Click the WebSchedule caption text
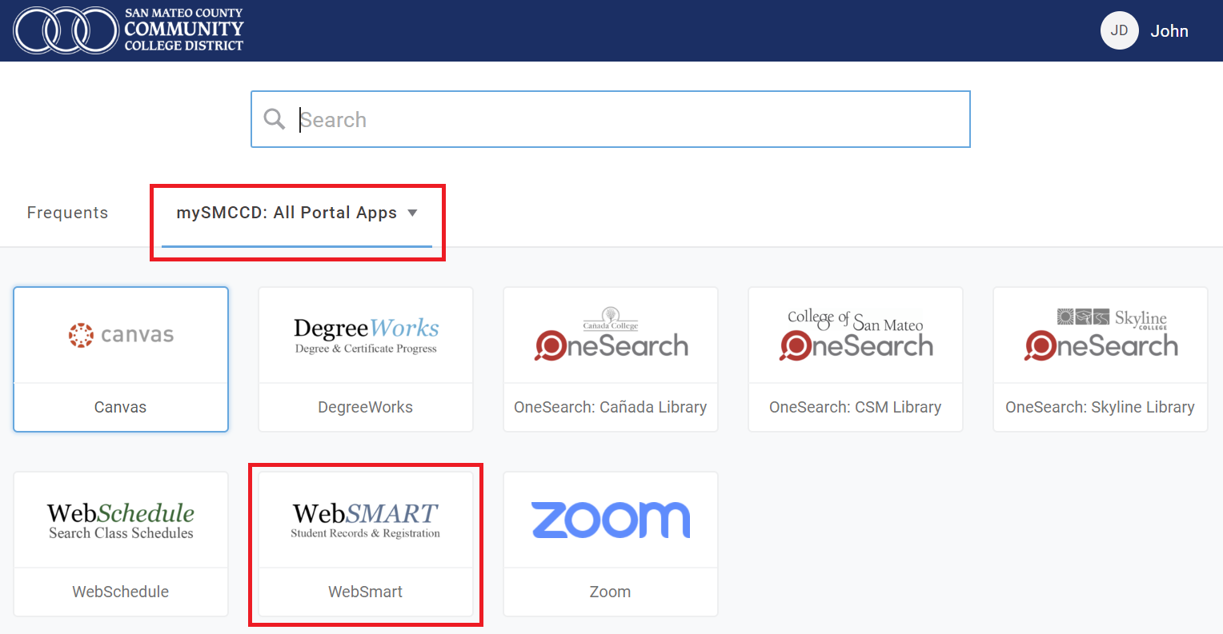Image resolution: width=1223 pixels, height=634 pixels. 121,592
